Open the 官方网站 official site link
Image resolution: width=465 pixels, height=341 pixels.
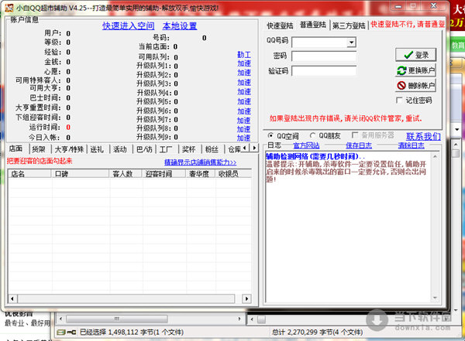click(x=306, y=145)
